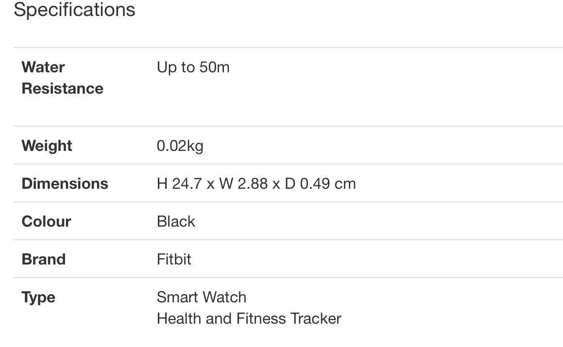Click the Specifications heading
The image size is (563, 347).
coord(74,9)
